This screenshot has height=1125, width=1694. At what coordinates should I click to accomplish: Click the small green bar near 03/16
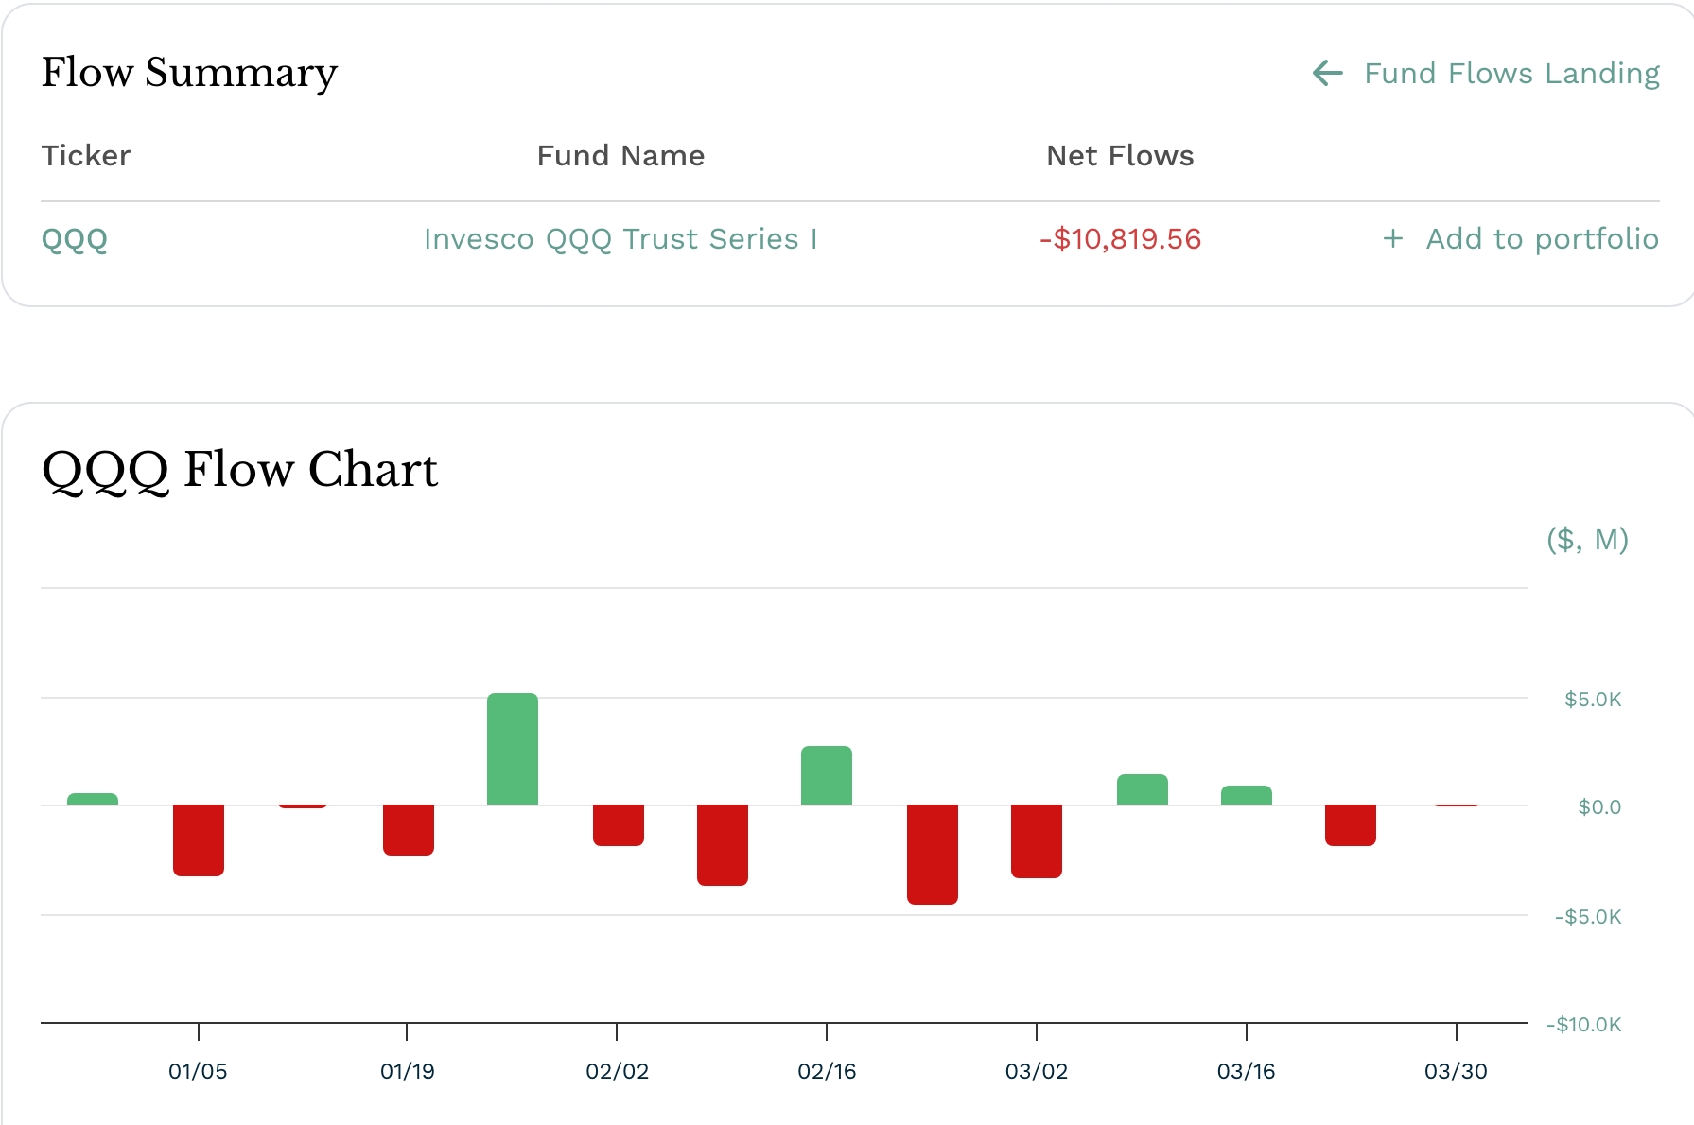pyautogui.click(x=1248, y=794)
